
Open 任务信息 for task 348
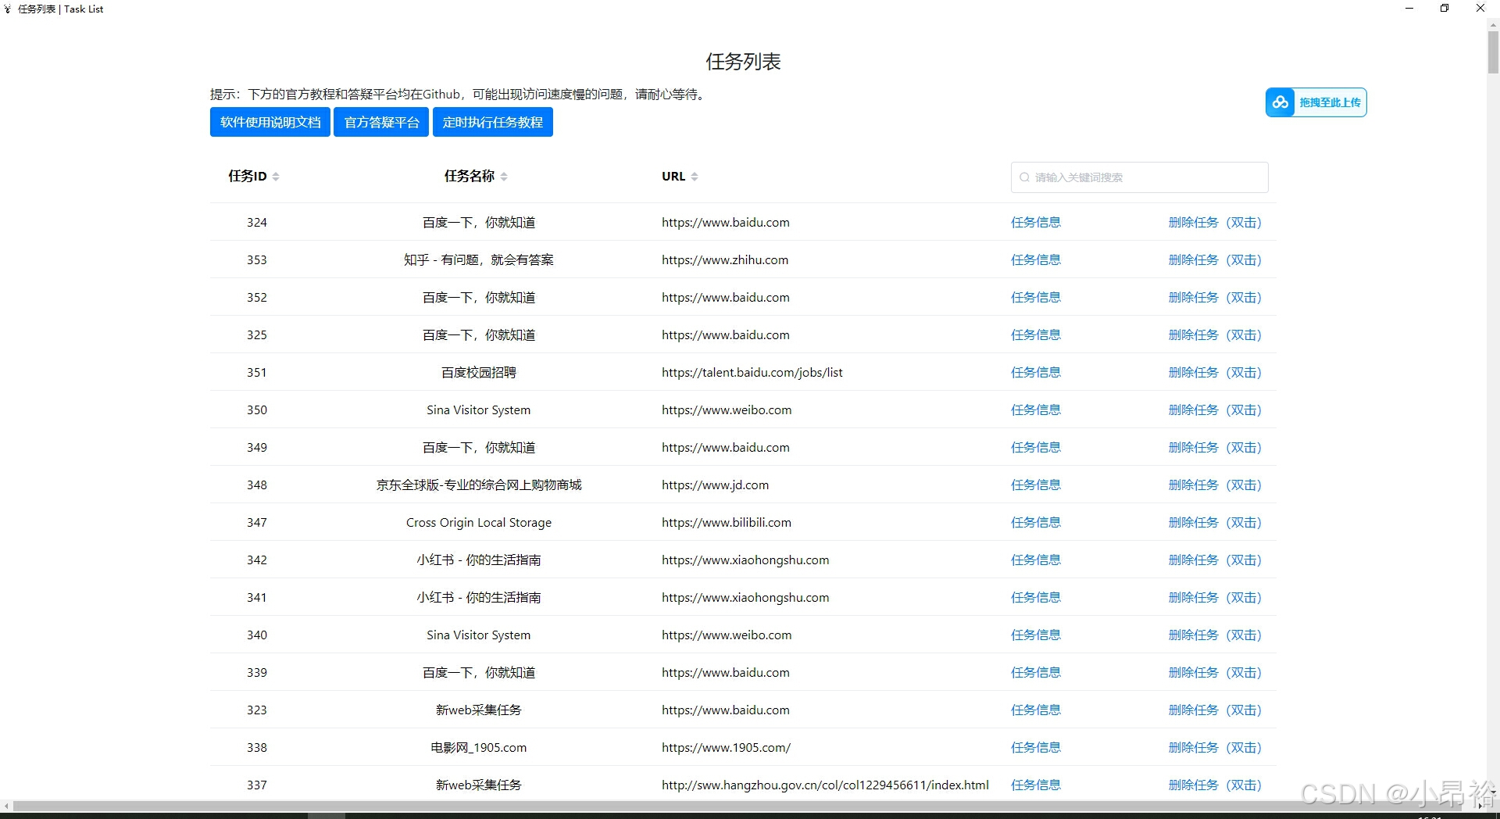point(1036,485)
